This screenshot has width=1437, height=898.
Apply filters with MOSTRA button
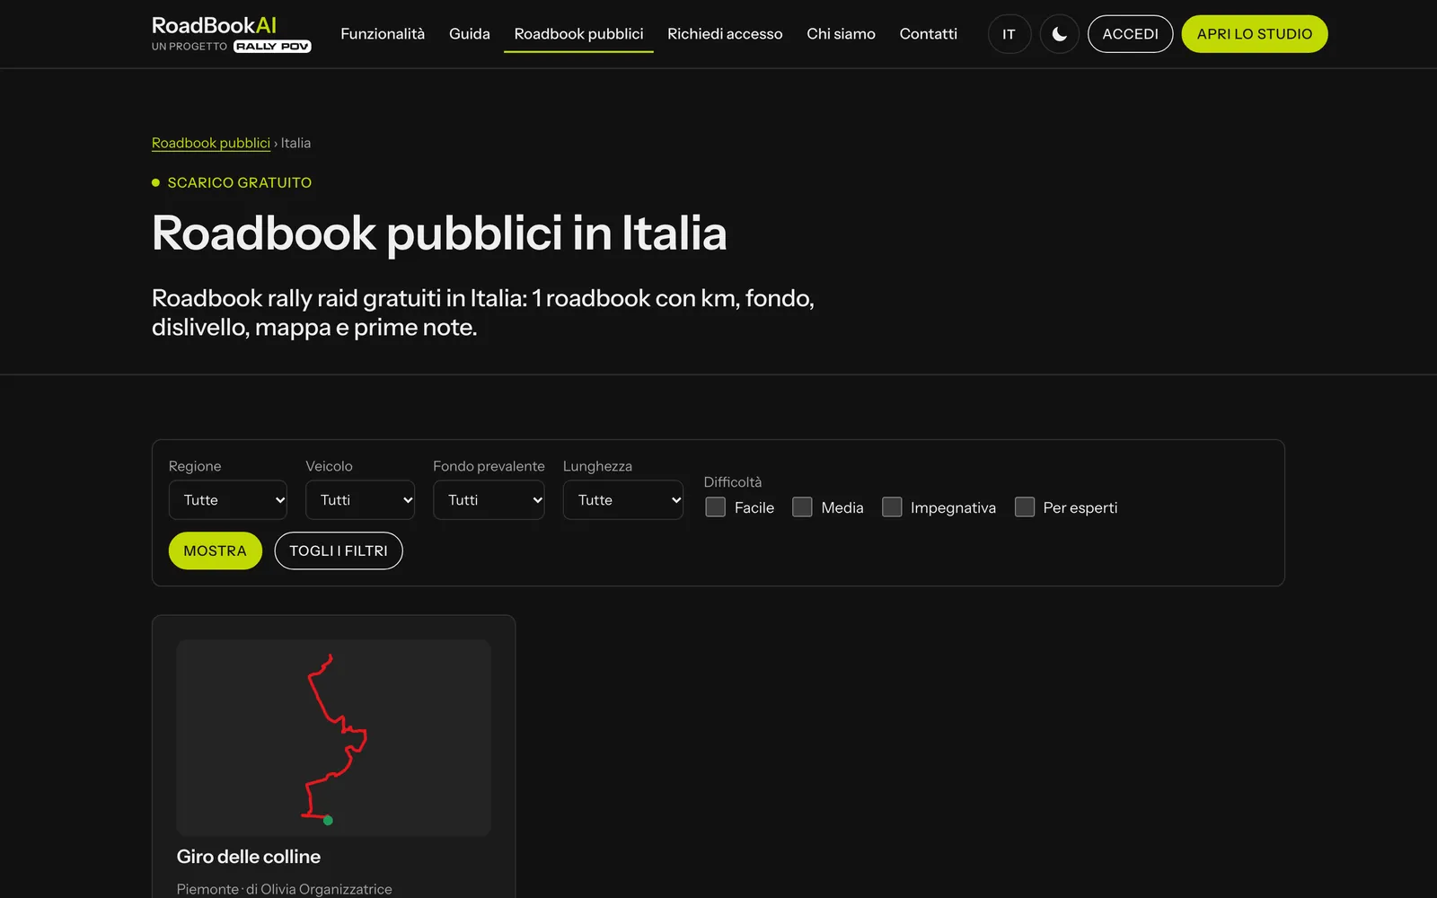click(215, 550)
